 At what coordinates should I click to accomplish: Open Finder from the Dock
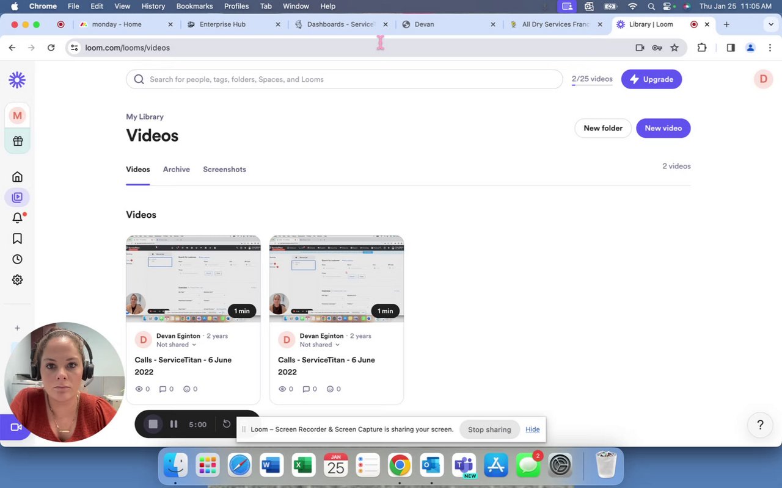coord(176,466)
